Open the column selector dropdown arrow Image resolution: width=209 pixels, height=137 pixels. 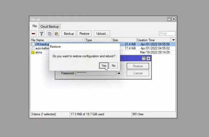point(173,40)
